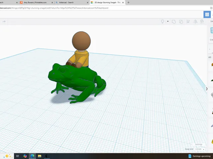Viewport: 213px width, 159px height.
Task: Click the blue 3D design grid button
Action: [x=207, y=14]
